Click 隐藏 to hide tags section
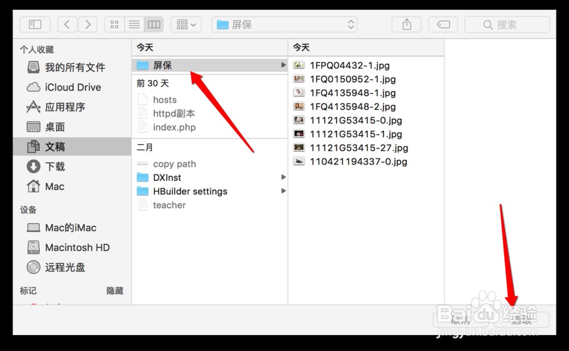569x351 pixels. coord(115,291)
